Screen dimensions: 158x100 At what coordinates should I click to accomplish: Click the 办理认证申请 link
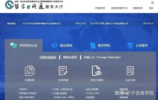[x=60, y=93]
